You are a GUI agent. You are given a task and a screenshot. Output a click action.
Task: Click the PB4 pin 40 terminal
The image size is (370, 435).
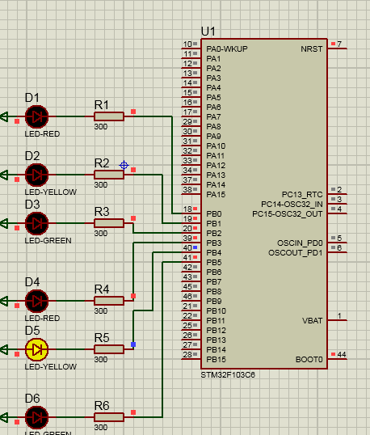191,252
